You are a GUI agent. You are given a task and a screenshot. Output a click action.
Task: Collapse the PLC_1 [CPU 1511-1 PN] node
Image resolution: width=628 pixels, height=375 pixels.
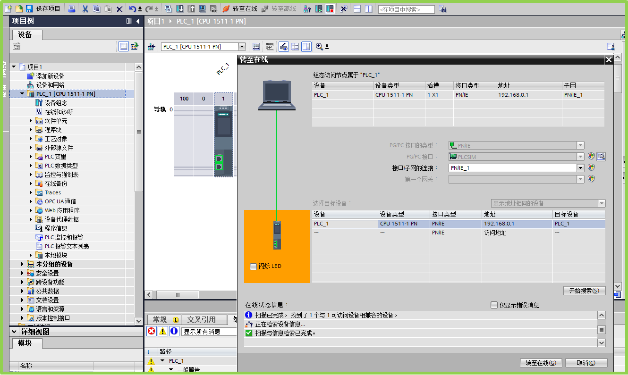(22, 94)
